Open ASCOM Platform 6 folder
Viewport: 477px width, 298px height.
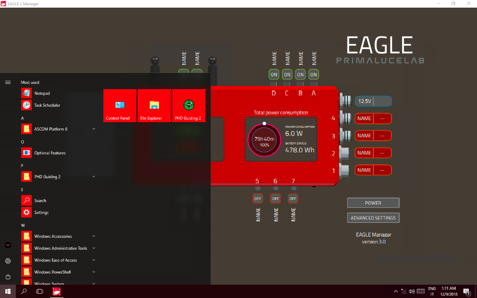58,129
